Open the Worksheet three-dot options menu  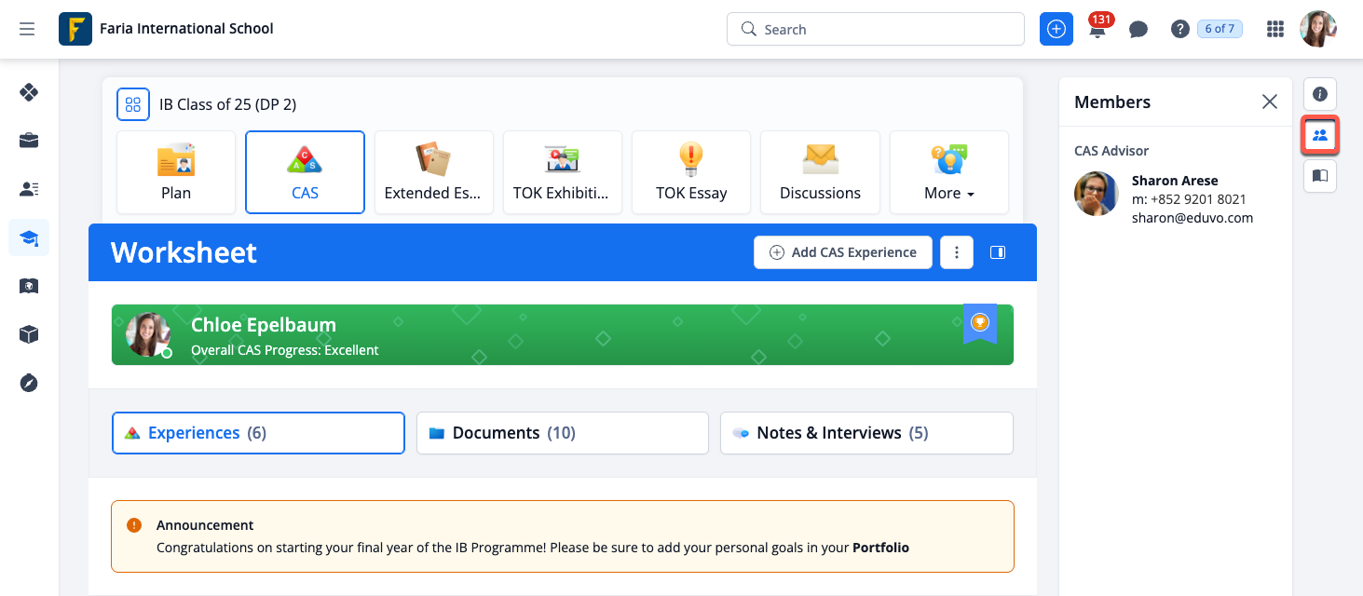pyautogui.click(x=957, y=252)
